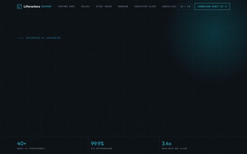The width and height of the screenshot is (247, 154).
Task: Click the 99.9% statistic value
Action: tap(97, 143)
